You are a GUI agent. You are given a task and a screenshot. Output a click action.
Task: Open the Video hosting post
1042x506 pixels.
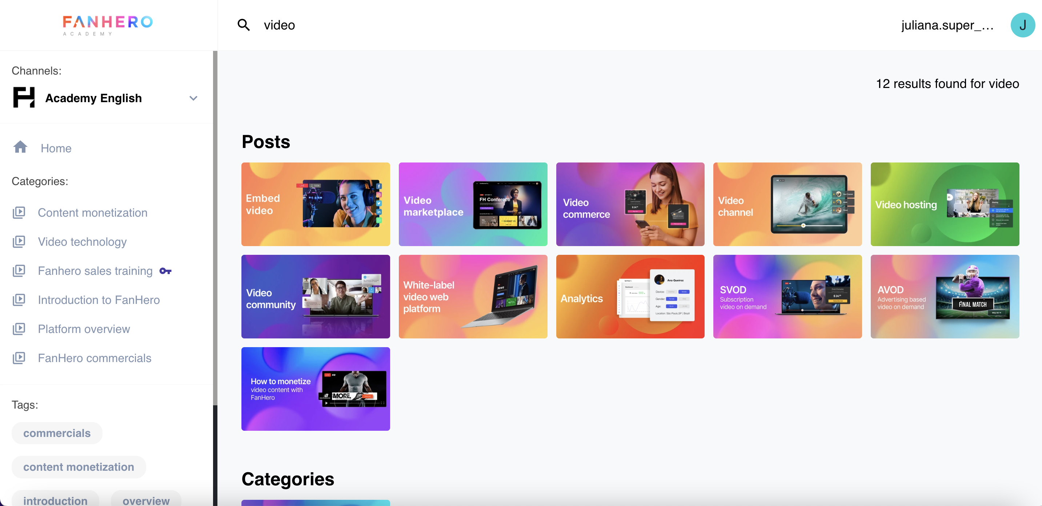[x=945, y=204]
